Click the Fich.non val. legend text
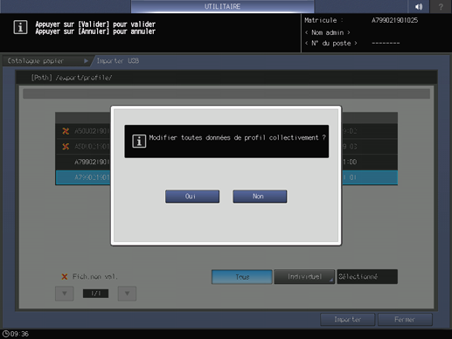The image size is (452, 339). pyautogui.click(x=95, y=277)
